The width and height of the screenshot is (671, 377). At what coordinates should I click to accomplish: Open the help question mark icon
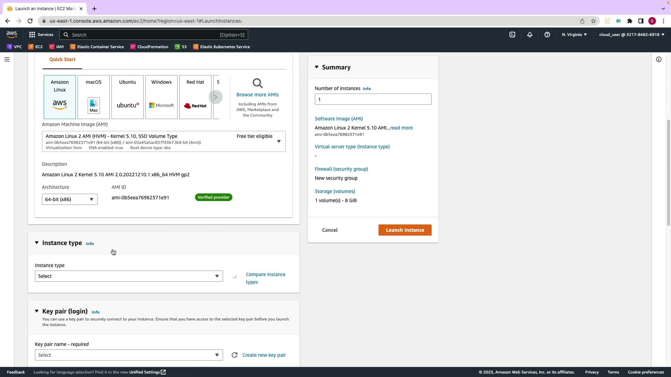(547, 35)
